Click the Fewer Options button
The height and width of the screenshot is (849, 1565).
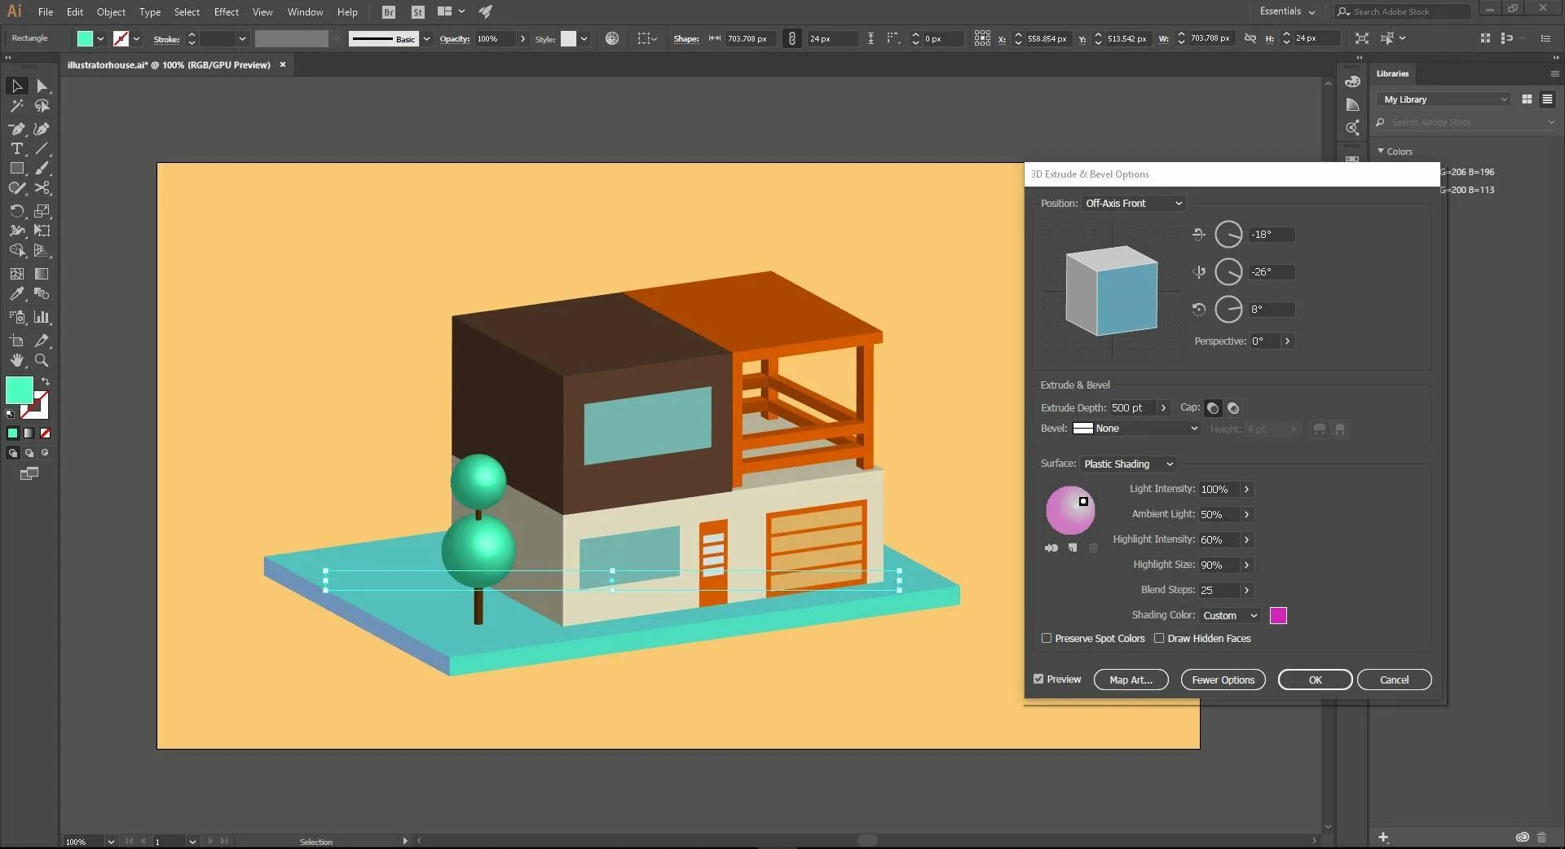tap(1223, 680)
